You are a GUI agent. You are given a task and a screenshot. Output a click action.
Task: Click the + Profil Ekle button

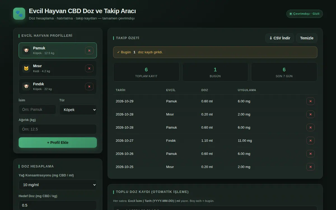pyautogui.click(x=58, y=143)
